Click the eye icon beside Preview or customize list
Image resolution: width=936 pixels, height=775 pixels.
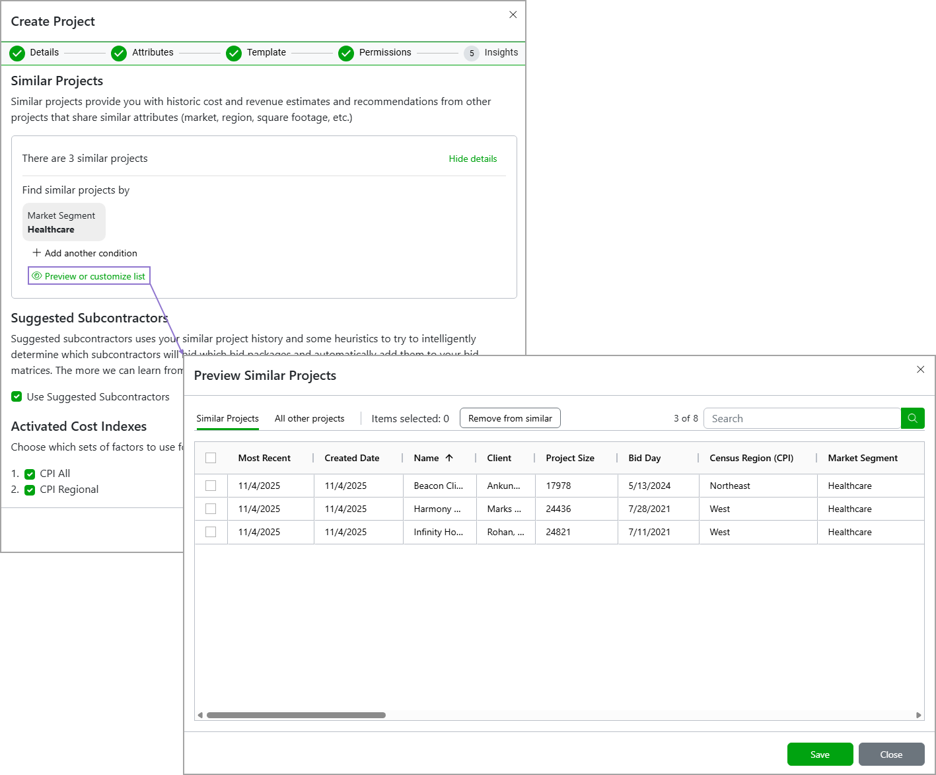click(38, 276)
